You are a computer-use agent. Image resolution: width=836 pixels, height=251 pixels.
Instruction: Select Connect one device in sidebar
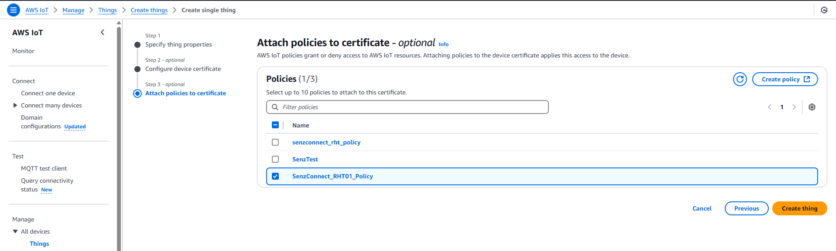point(48,93)
